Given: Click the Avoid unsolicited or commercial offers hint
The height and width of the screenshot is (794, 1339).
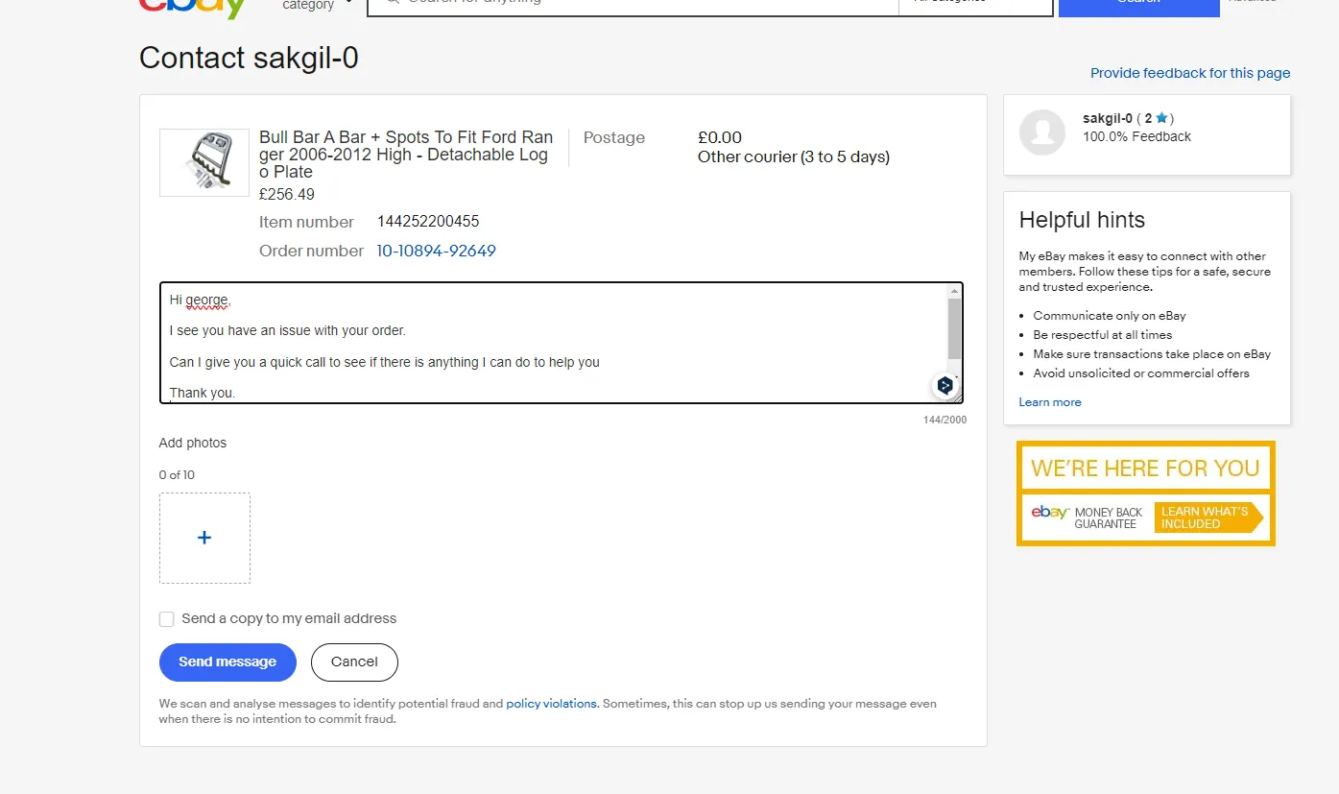Looking at the screenshot, I should [x=1141, y=373].
